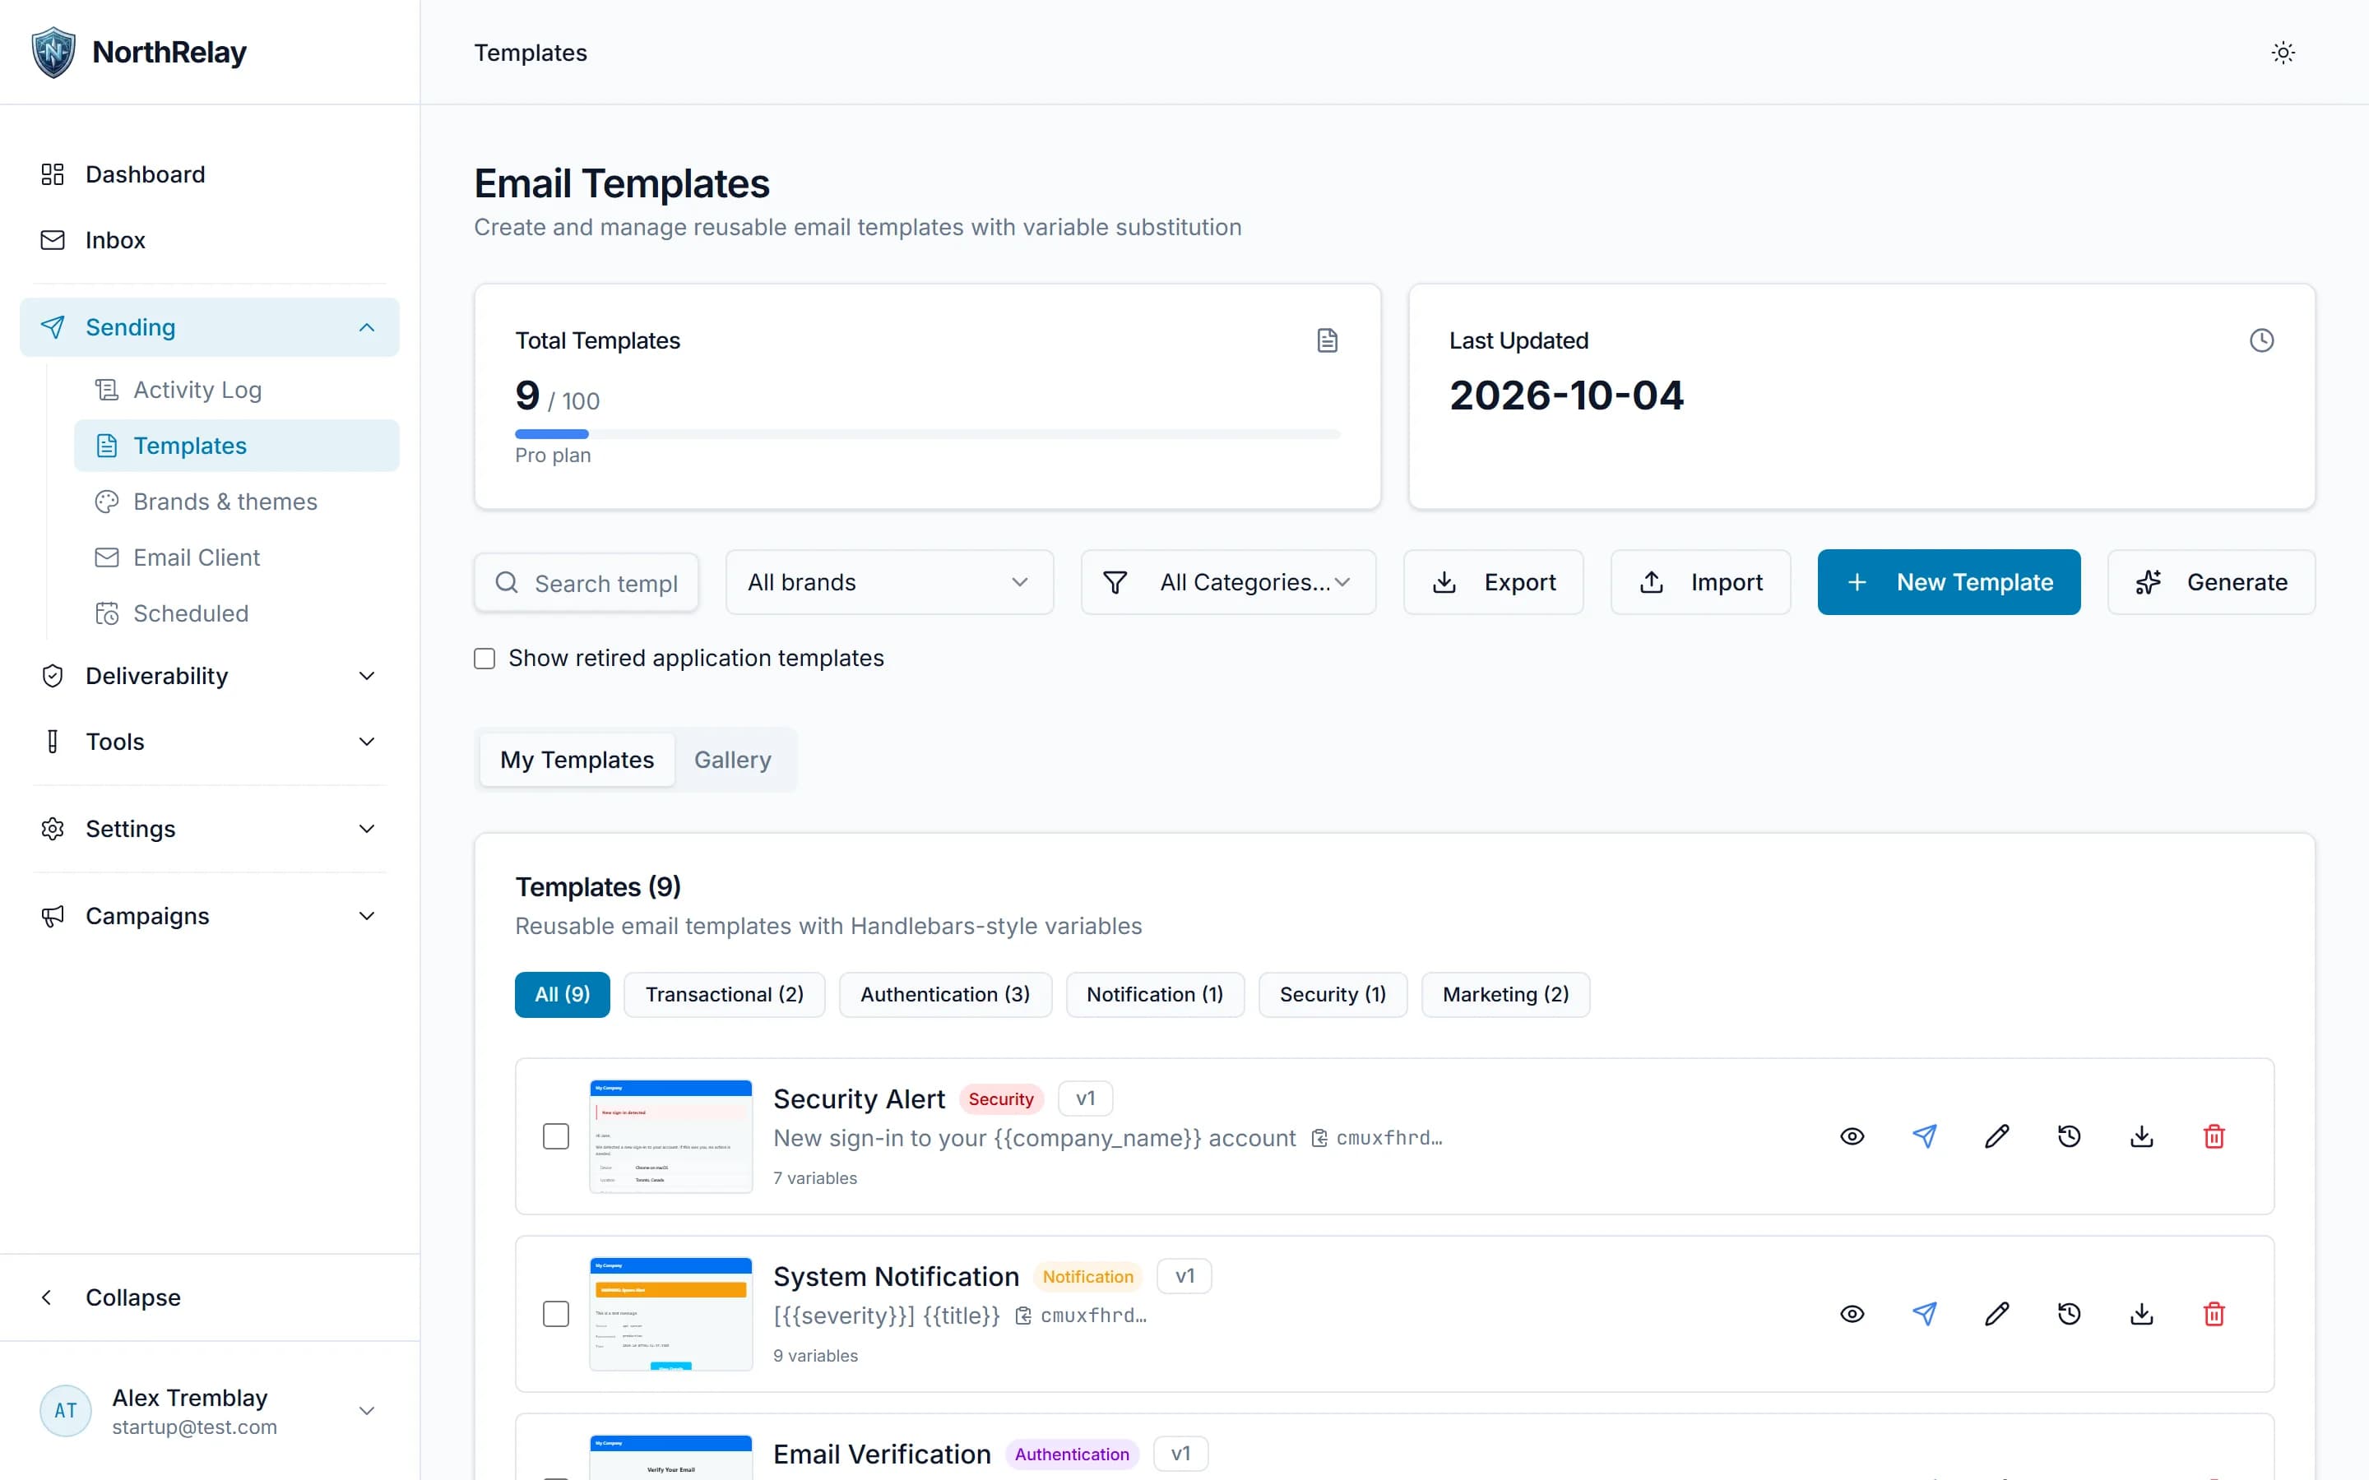The width and height of the screenshot is (2369, 1480).
Task: Expand the Tools section
Action: click(x=210, y=741)
